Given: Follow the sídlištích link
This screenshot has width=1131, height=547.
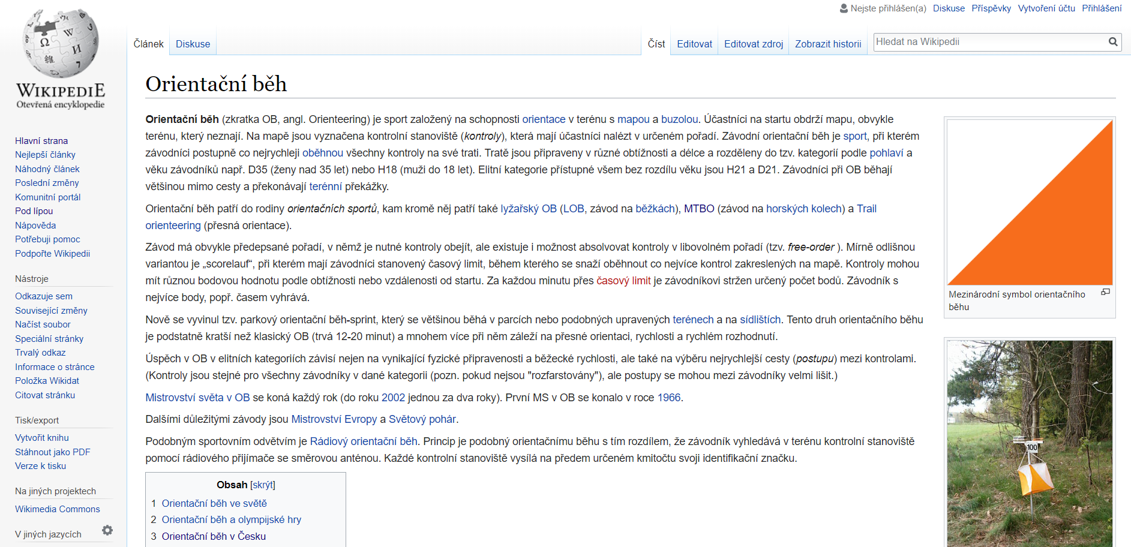Looking at the screenshot, I should 760,320.
